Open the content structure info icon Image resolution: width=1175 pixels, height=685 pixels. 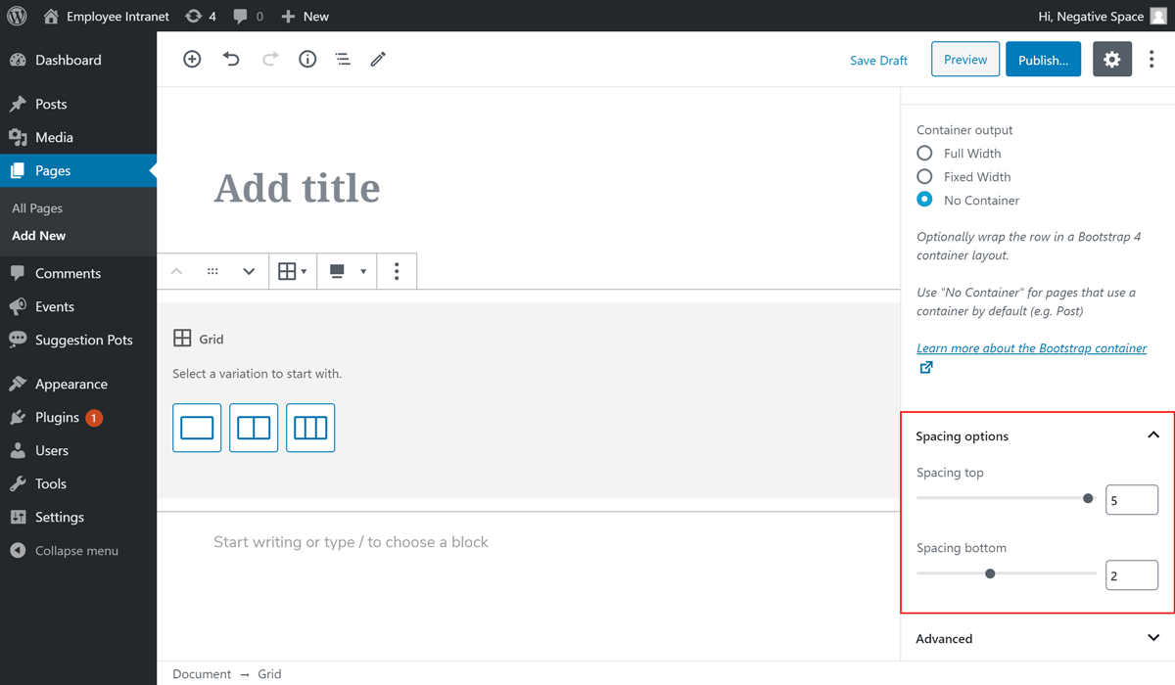click(307, 60)
